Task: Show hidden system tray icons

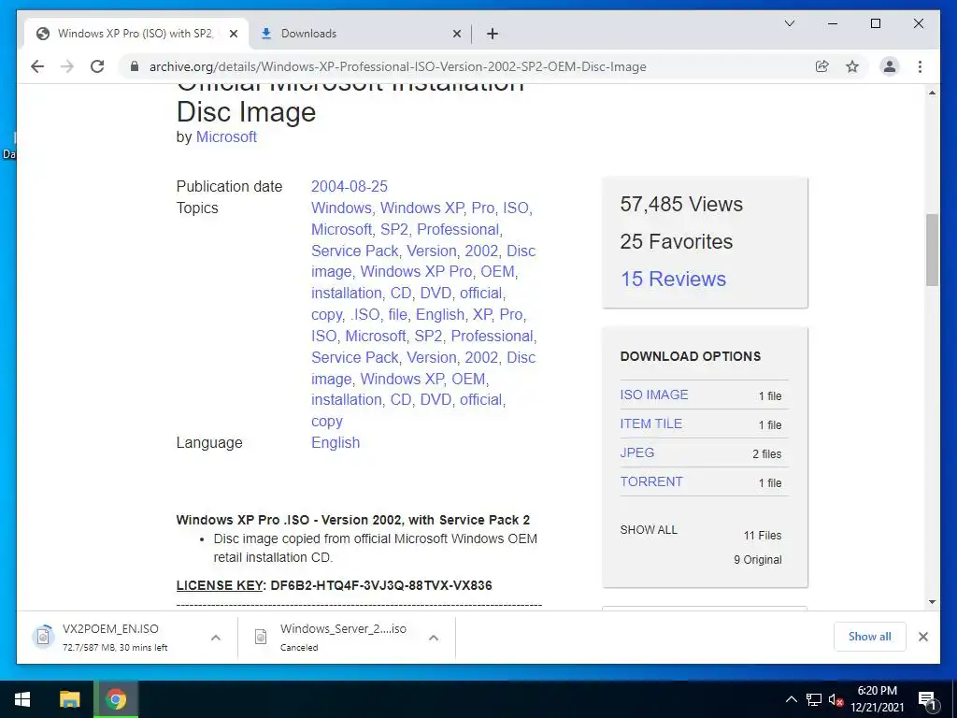Action: click(791, 699)
